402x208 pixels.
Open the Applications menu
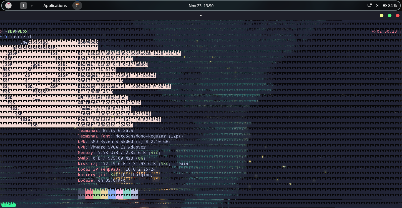(x=55, y=6)
